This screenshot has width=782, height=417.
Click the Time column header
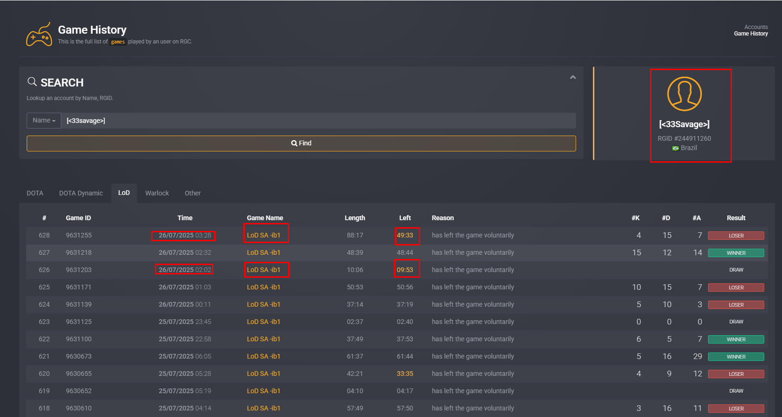185,218
